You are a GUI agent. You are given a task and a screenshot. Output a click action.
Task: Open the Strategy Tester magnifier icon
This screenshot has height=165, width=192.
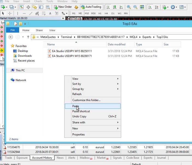pyautogui.click(x=48, y=7)
